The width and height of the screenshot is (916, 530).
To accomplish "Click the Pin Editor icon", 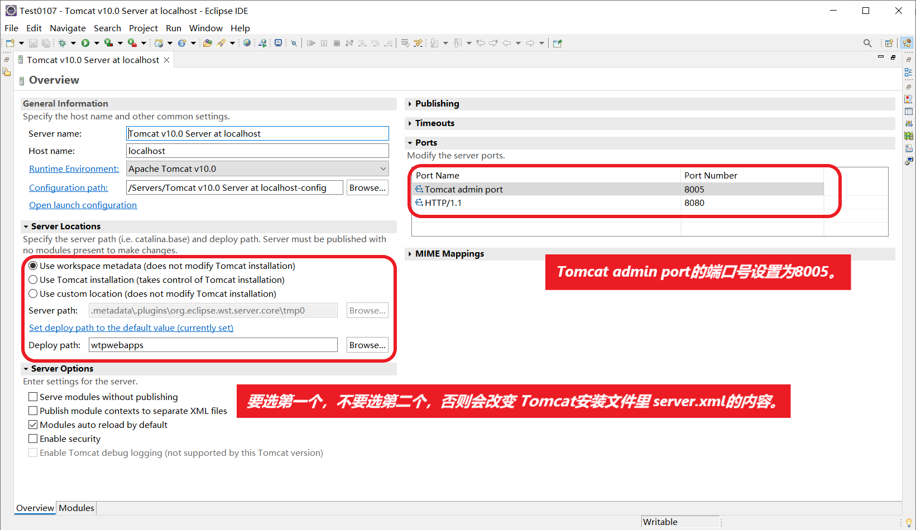I will (x=557, y=43).
